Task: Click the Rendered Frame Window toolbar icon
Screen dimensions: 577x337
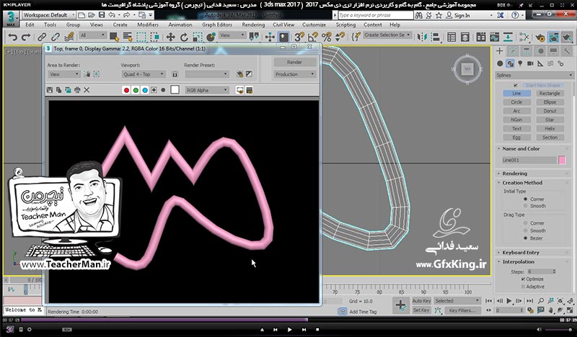Action: click(x=553, y=37)
